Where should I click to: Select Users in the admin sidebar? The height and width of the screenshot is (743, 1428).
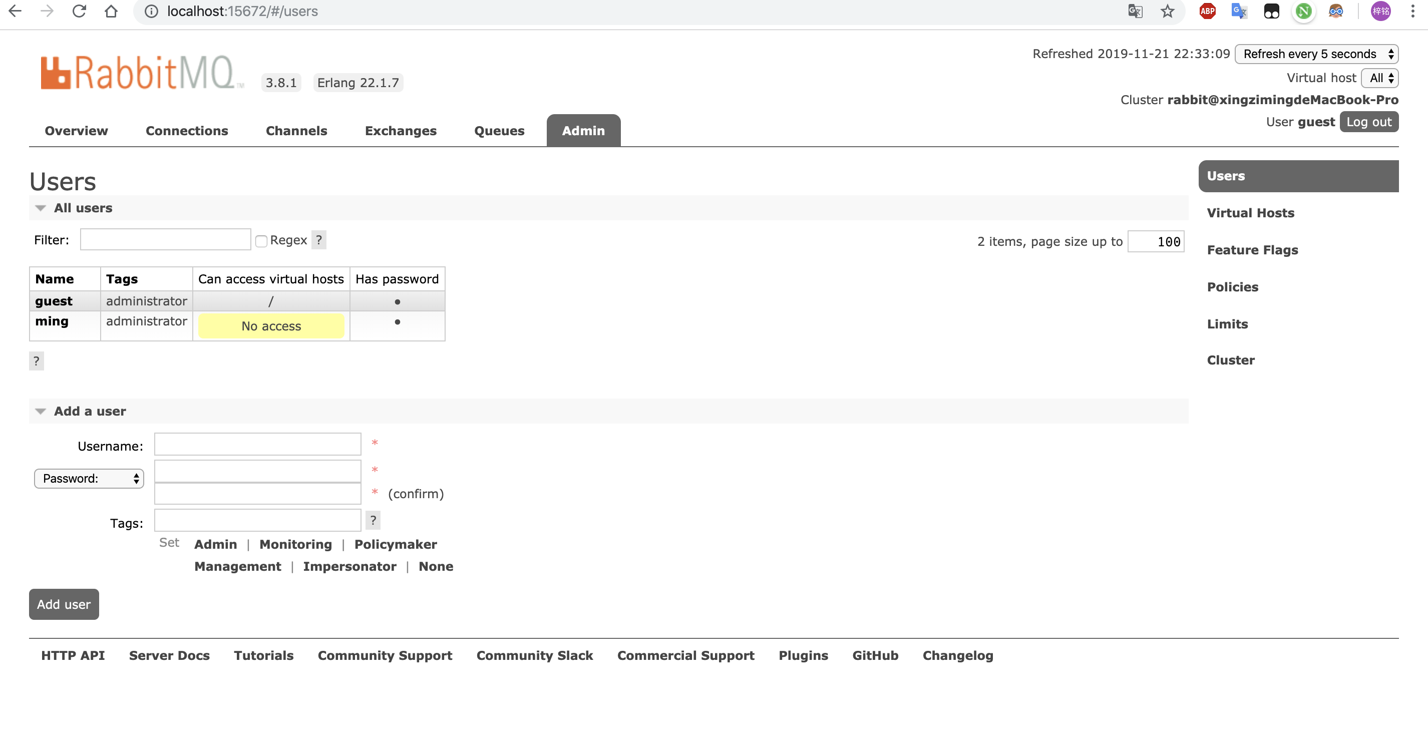tap(1298, 176)
